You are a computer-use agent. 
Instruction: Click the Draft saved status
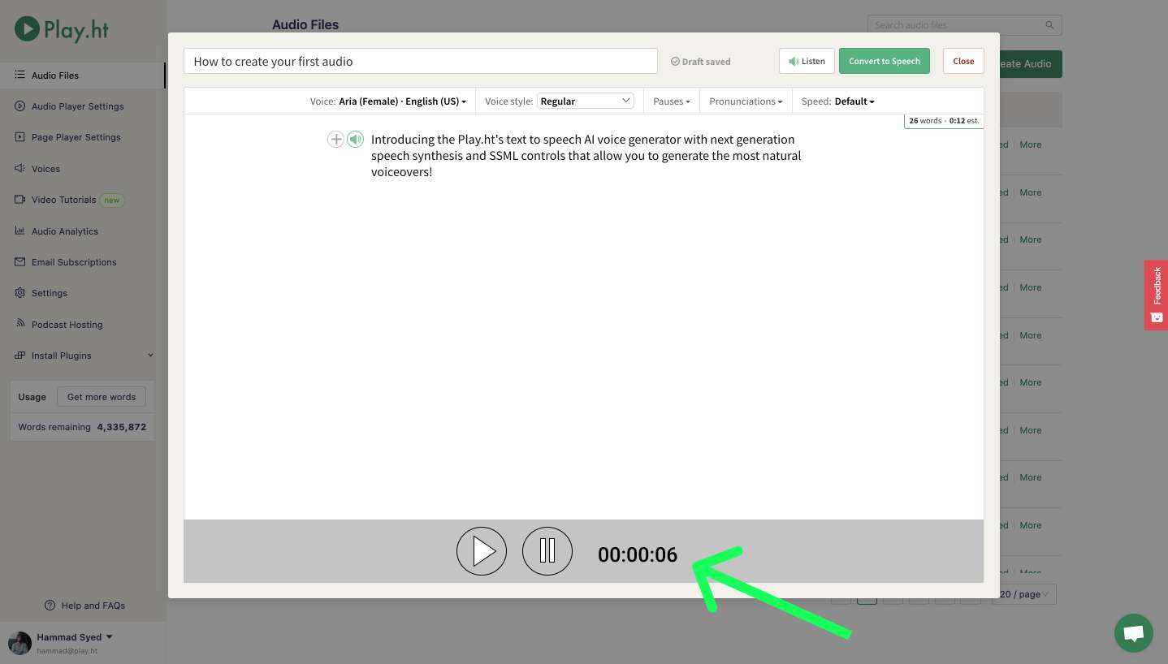click(x=700, y=62)
